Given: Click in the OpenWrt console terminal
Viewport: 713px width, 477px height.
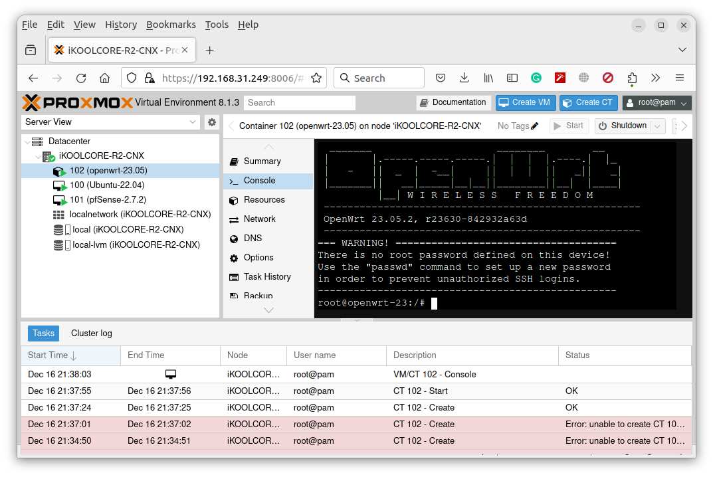Looking at the screenshot, I should [x=503, y=229].
